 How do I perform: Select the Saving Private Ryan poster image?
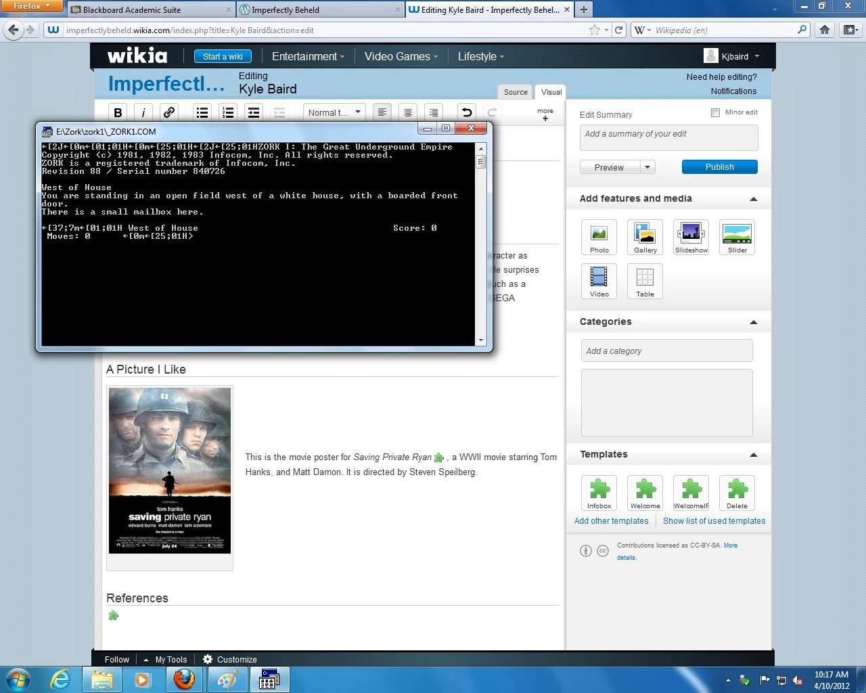[x=170, y=470]
